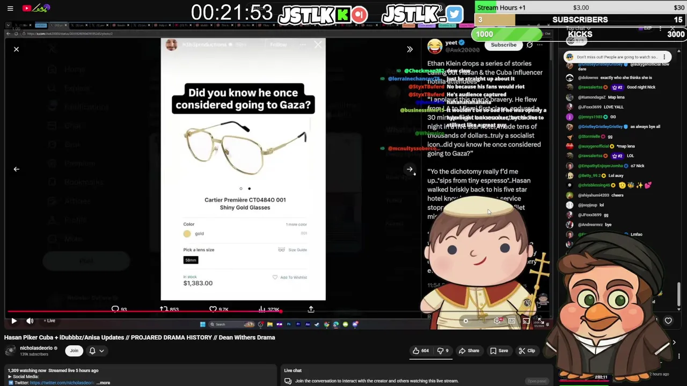Mute the video with the speaker icon
Viewport: 687px width, 386px height.
[x=30, y=321]
